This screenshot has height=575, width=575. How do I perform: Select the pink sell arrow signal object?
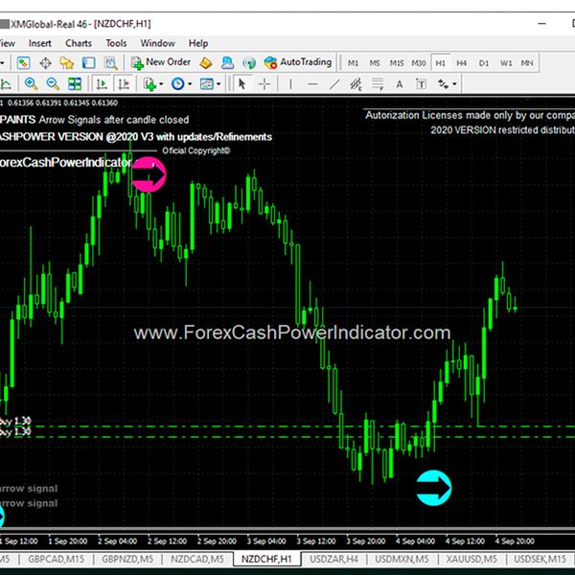point(149,174)
